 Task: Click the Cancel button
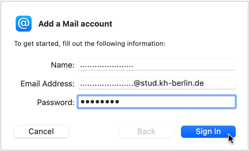[41, 132]
